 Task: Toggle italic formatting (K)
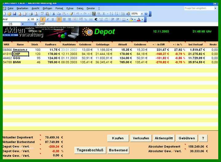click(x=48, y=19)
